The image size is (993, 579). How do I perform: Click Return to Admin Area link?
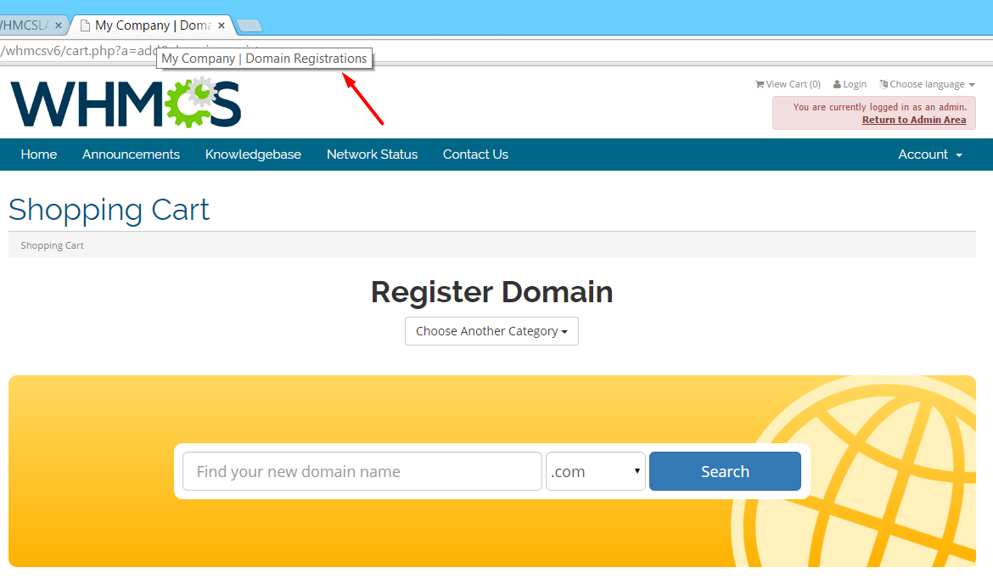click(x=914, y=120)
